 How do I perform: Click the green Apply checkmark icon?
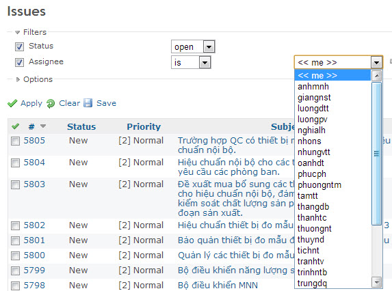coord(12,103)
